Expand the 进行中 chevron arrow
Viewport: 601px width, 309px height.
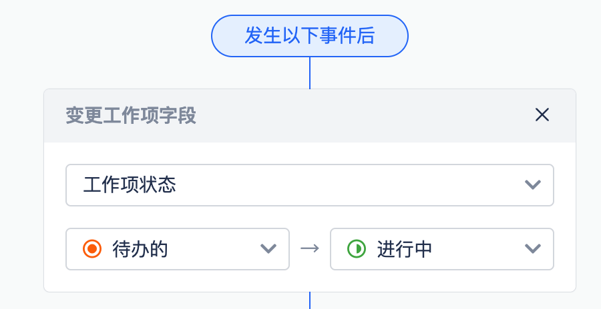coord(533,249)
